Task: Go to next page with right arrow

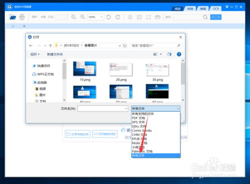Action: [x=43, y=17]
